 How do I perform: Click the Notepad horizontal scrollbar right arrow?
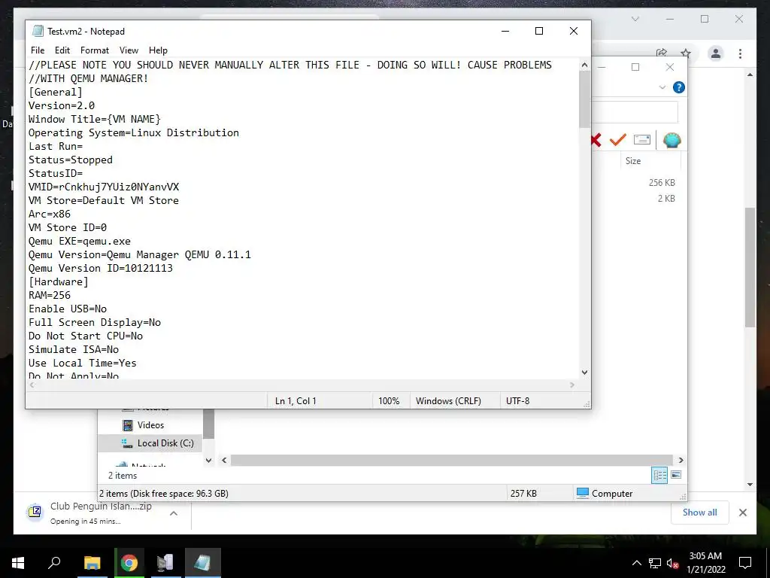click(x=572, y=385)
